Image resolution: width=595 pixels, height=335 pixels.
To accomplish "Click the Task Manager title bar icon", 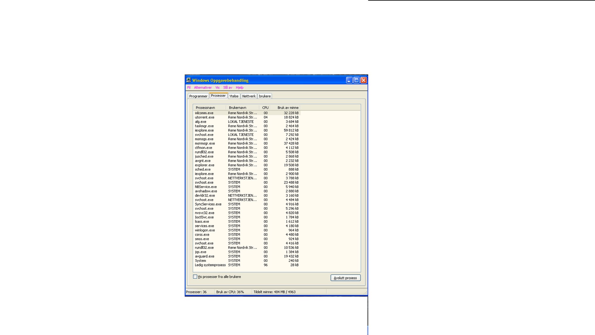I will (189, 80).
